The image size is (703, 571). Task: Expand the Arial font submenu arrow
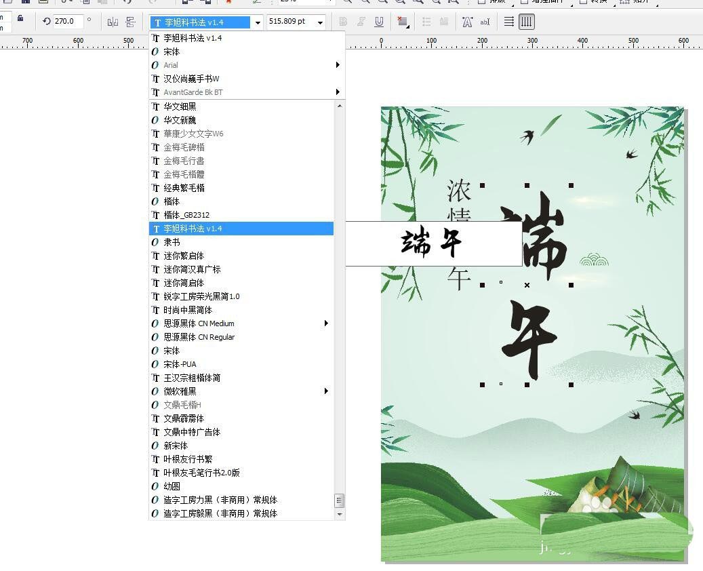(337, 65)
